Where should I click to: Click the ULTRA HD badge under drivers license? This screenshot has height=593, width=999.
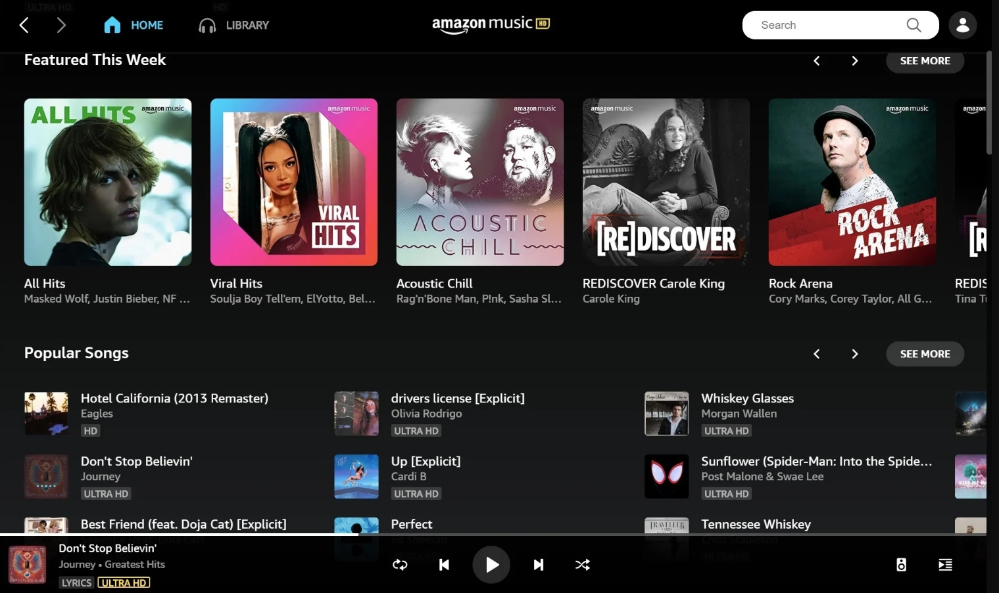(416, 431)
